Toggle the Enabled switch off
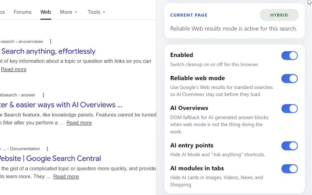This screenshot has width=312, height=195. 290,56
